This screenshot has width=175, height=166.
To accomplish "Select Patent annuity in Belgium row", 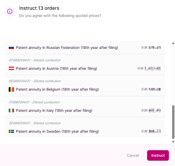I will coord(57,89).
